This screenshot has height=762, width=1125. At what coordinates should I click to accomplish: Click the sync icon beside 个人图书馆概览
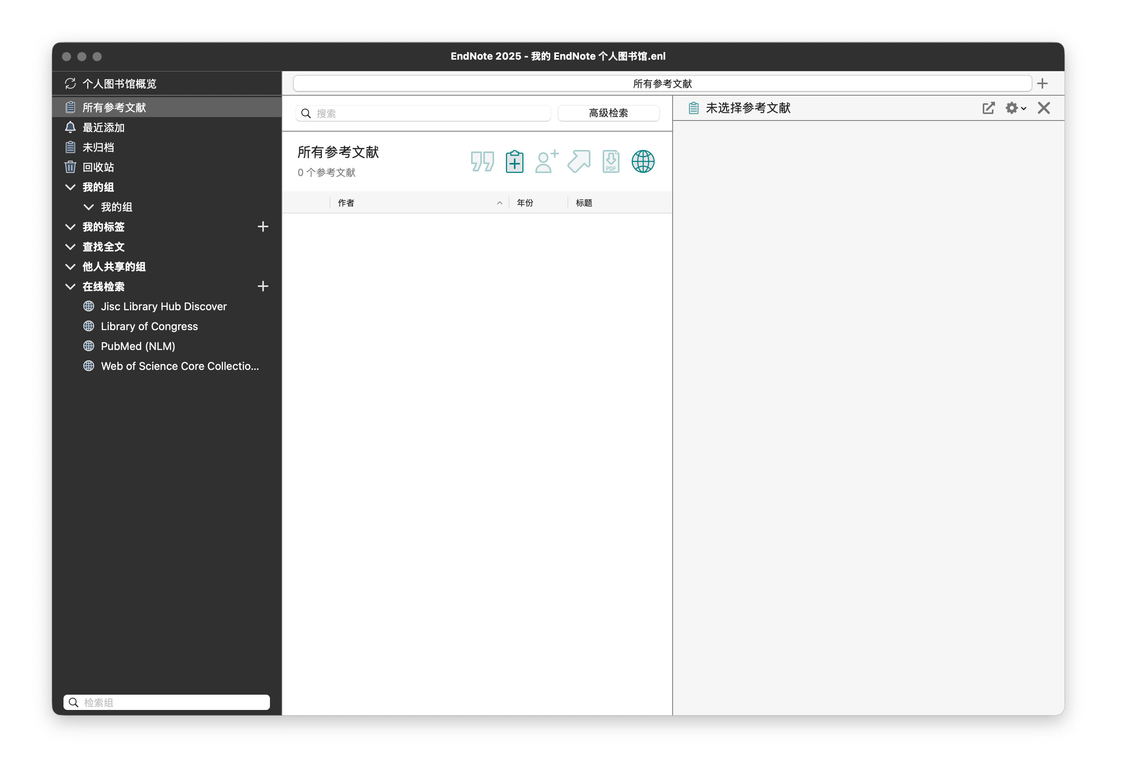click(x=70, y=84)
